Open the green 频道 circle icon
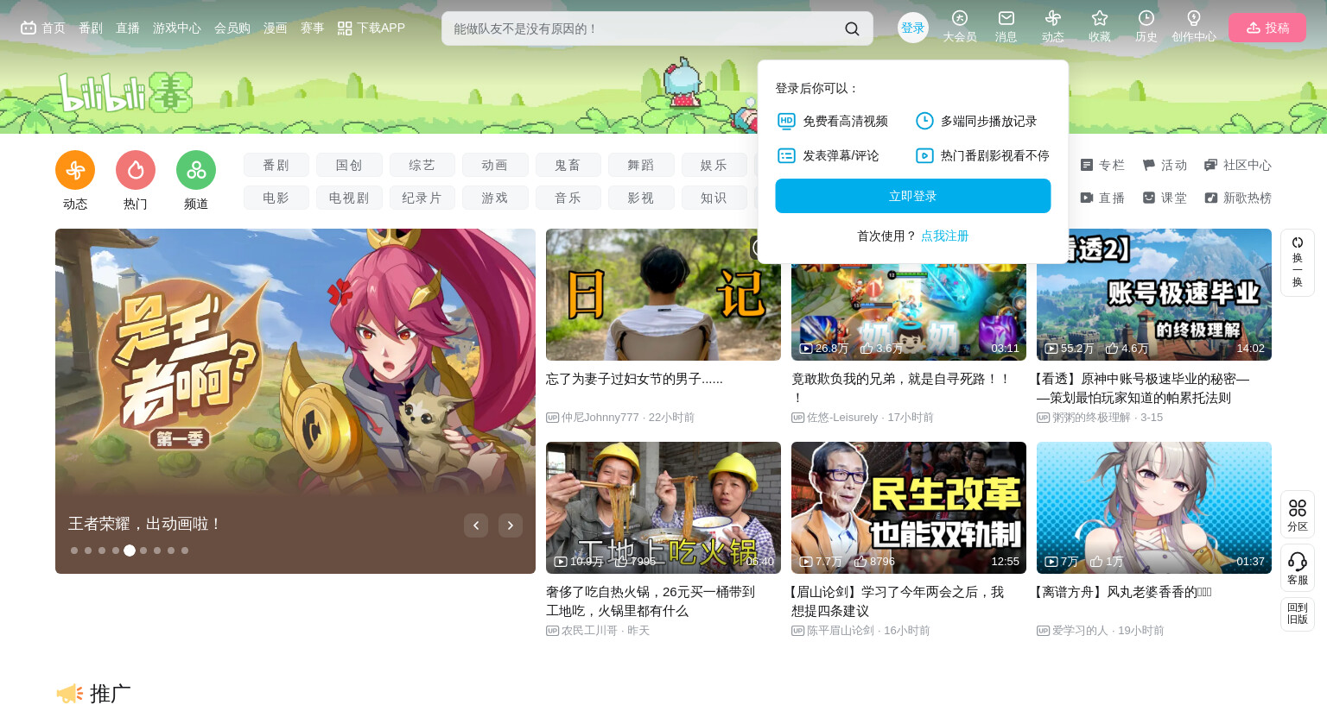Screen dimensions: 1327x711 tap(196, 170)
